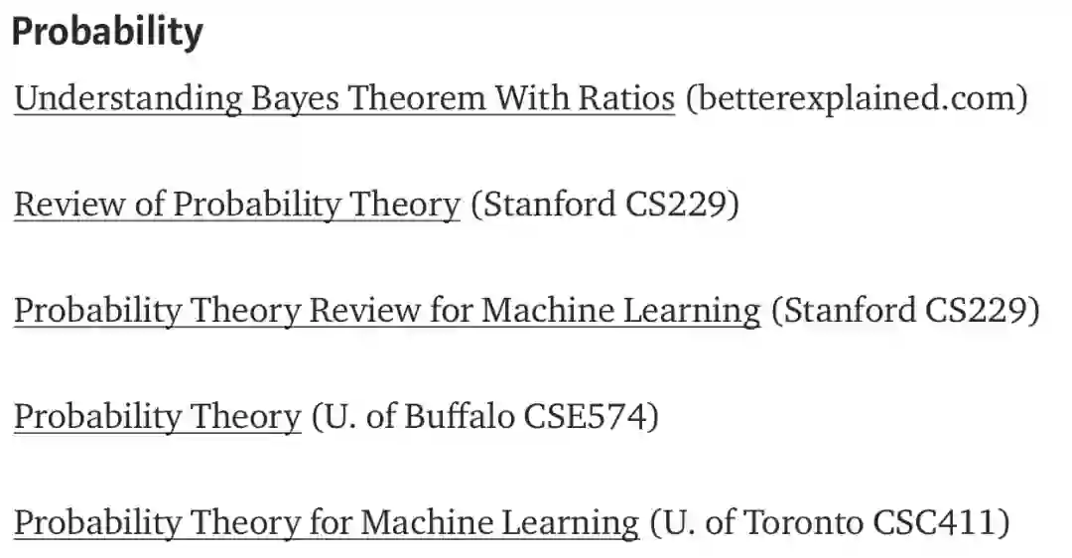Click the word Theory in the Buffalo link

click(245, 417)
